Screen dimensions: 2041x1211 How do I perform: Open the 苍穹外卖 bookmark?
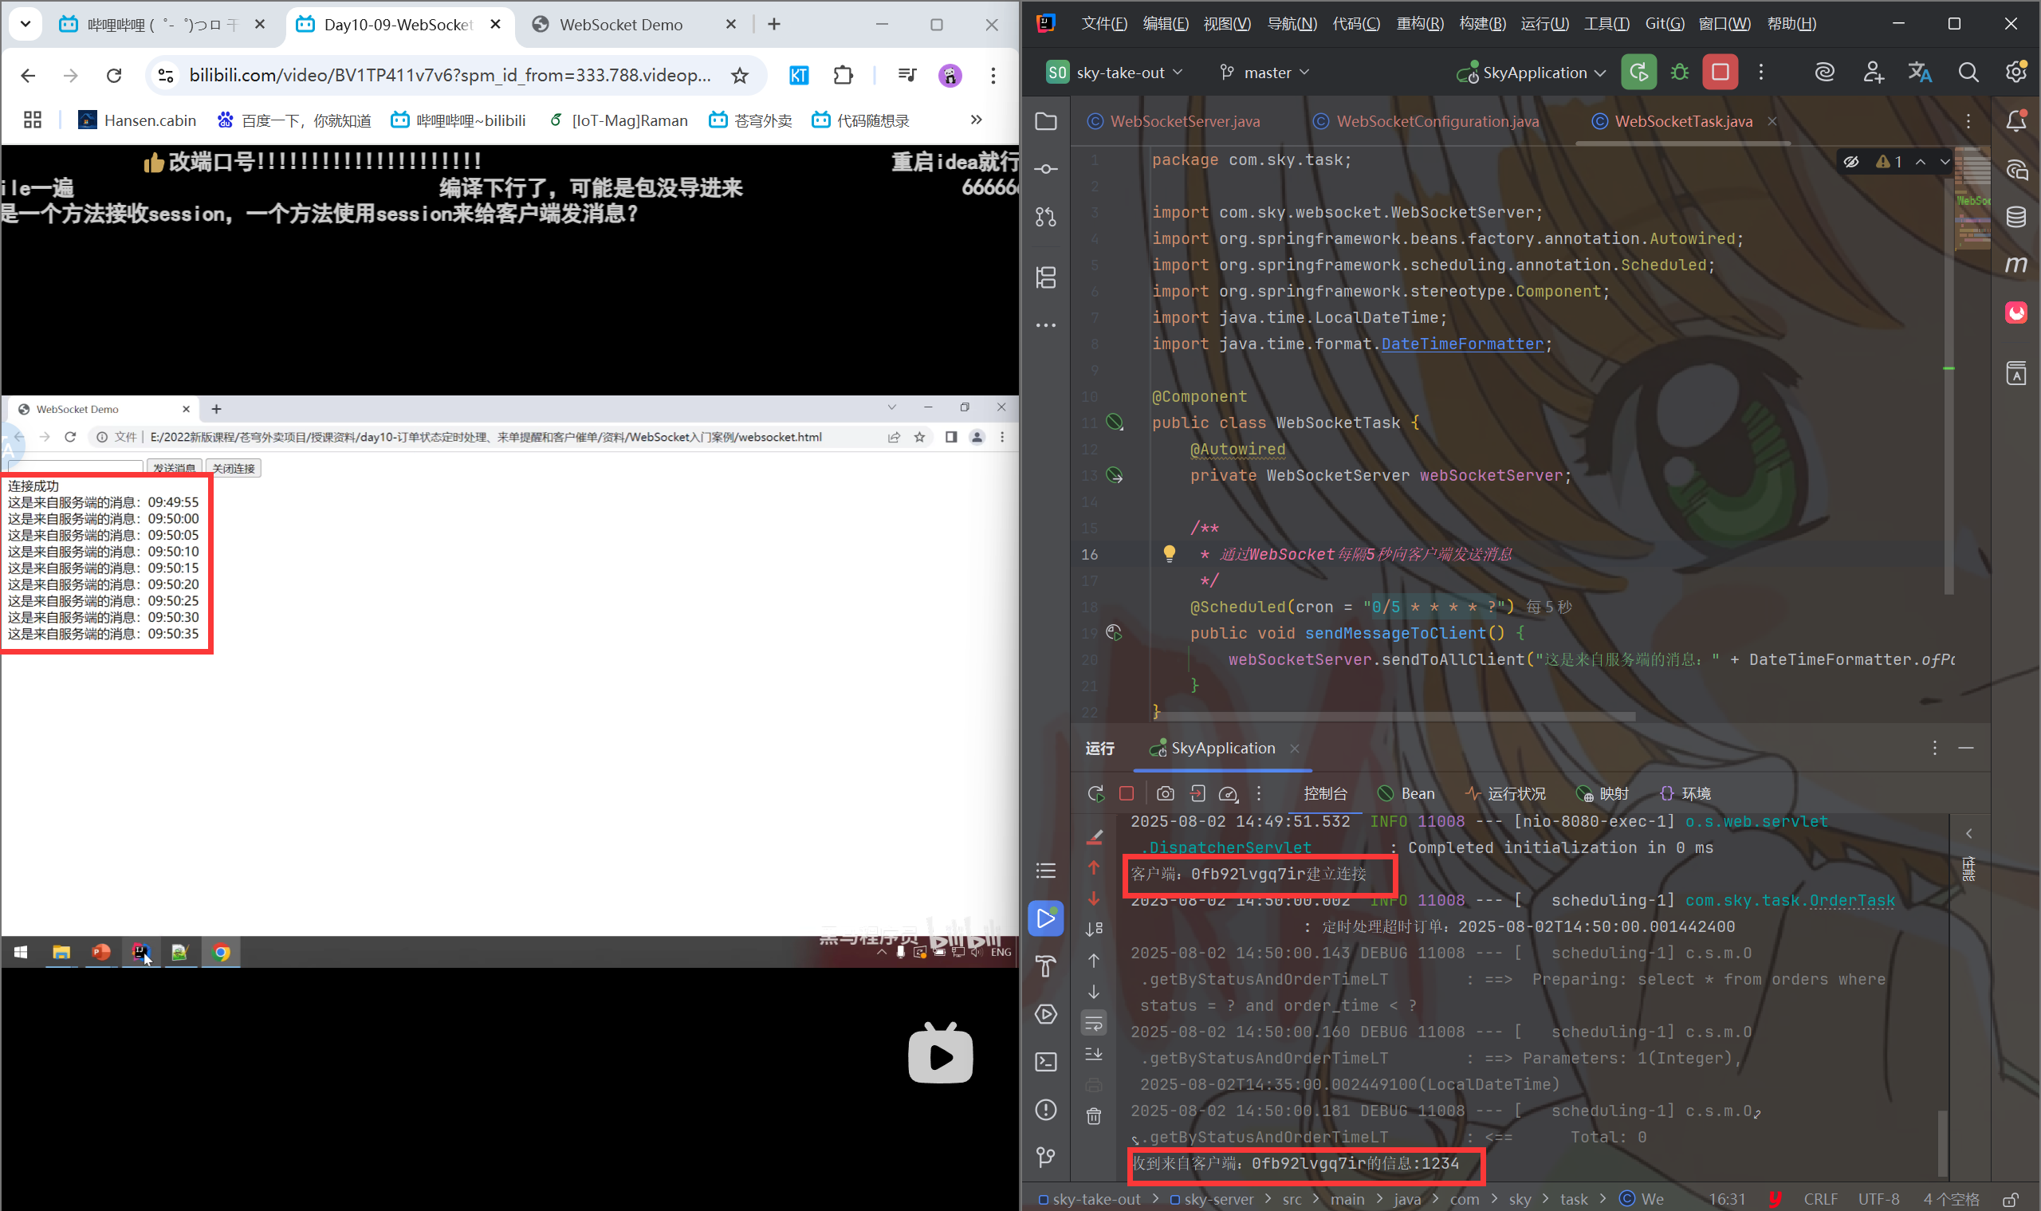[x=750, y=120]
